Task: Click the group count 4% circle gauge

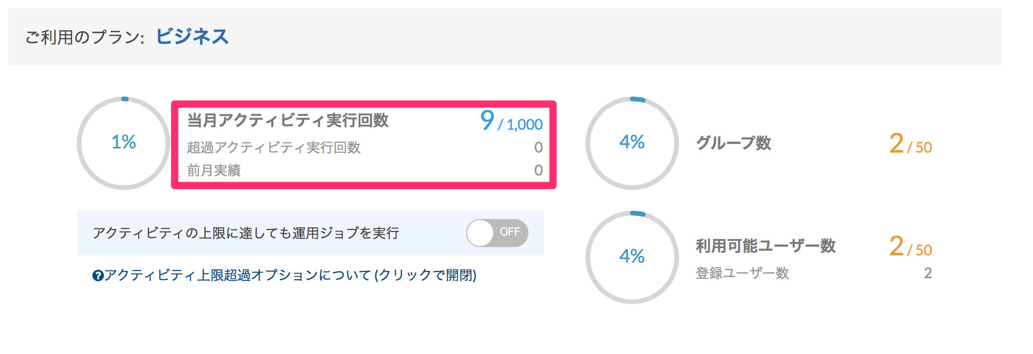Action: click(x=632, y=143)
